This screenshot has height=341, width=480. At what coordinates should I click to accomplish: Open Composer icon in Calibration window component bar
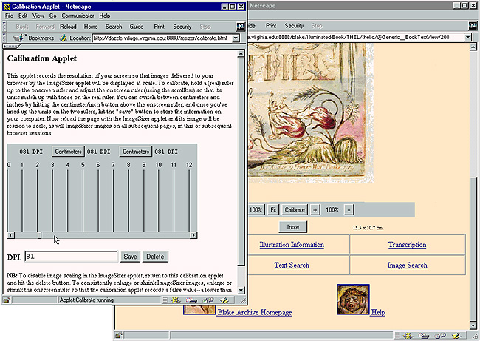224,300
